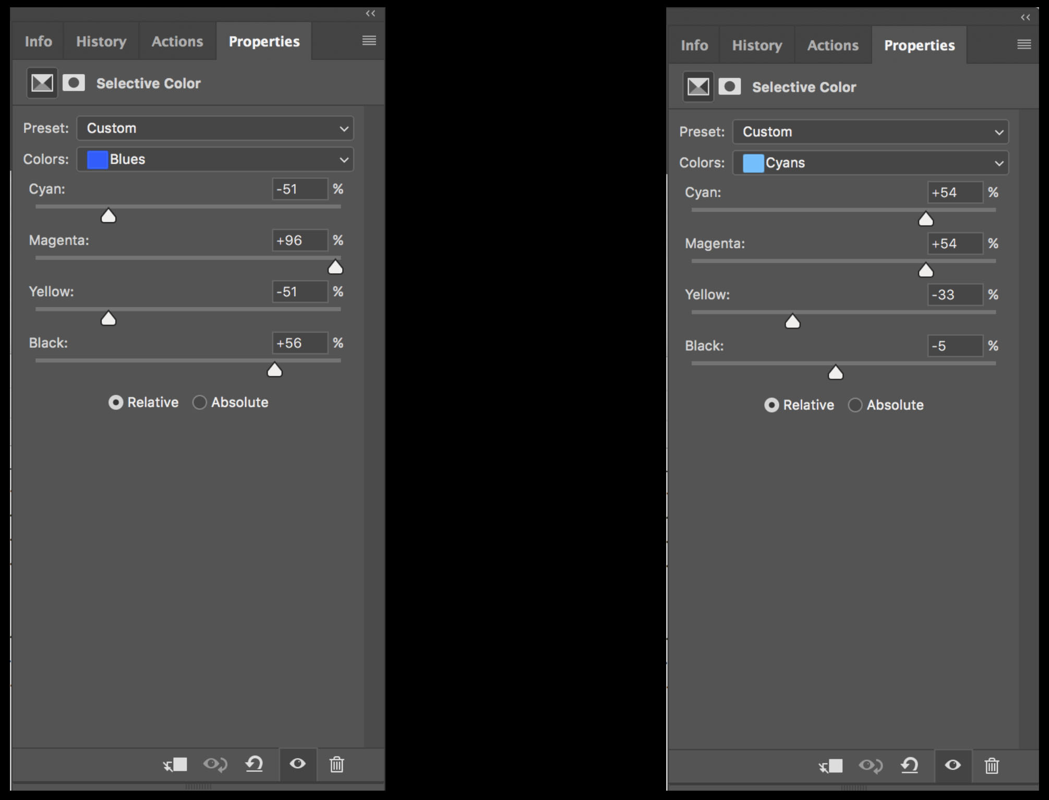The height and width of the screenshot is (800, 1049).
Task: Expand the left panel's Preset Custom dropdown
Action: tap(215, 128)
